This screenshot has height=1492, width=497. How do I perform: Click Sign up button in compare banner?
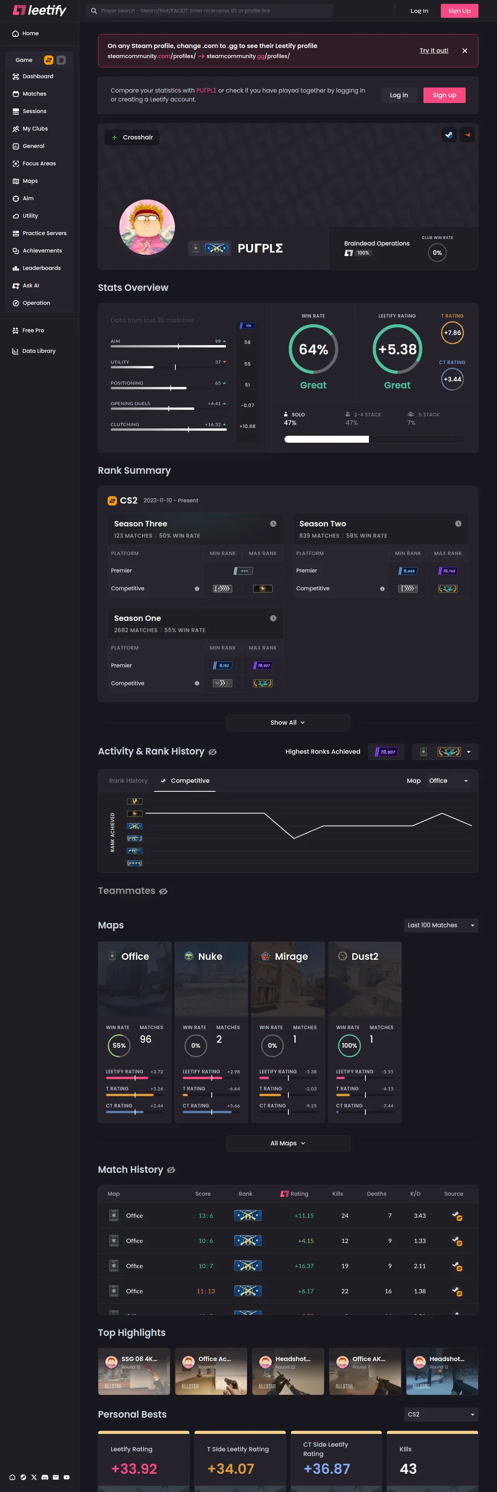[x=444, y=95]
